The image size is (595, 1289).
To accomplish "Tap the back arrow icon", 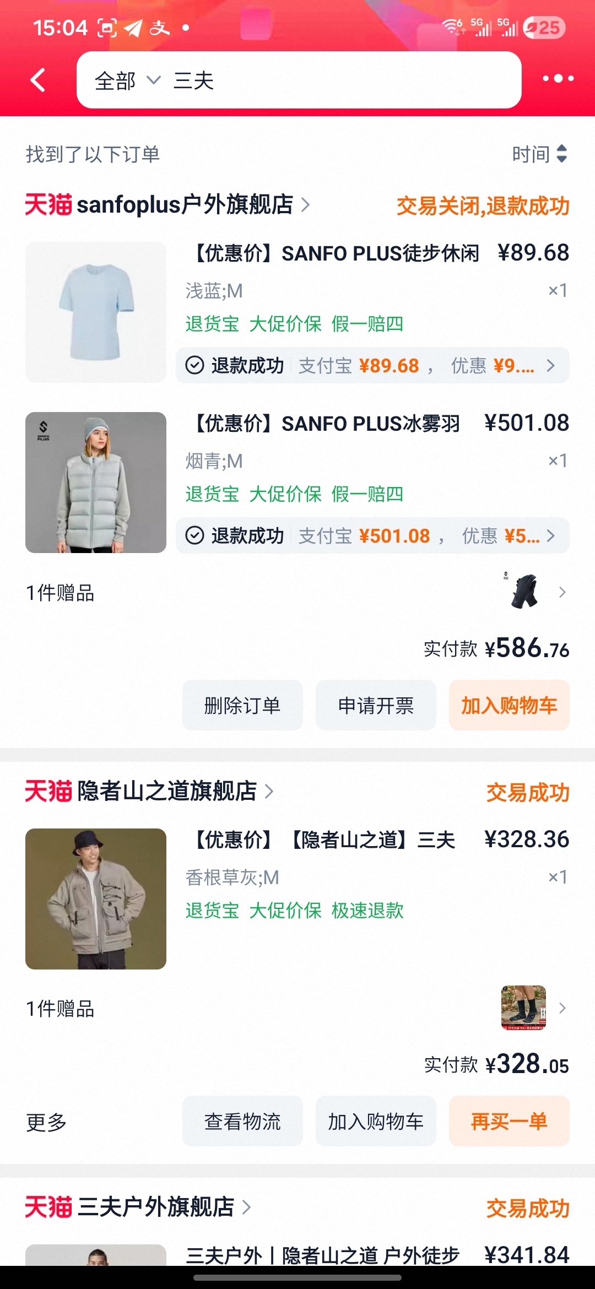I will pyautogui.click(x=37, y=80).
